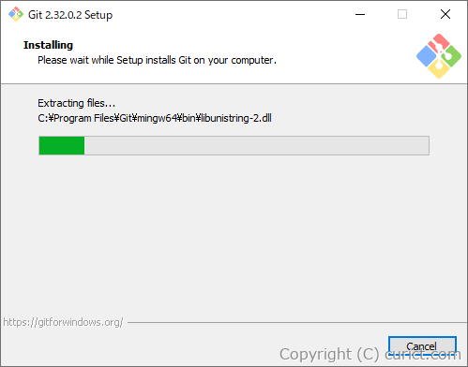Minimize the Git Setup window
This screenshot has width=468, height=367.
point(360,14)
